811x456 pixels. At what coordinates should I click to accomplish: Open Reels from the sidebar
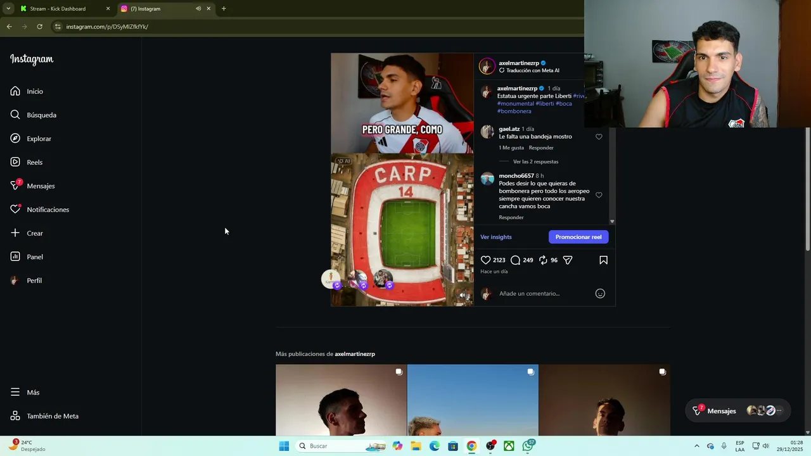tap(27, 162)
